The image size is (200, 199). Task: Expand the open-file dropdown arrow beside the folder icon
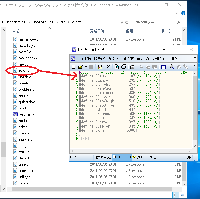[x=86, y=67]
